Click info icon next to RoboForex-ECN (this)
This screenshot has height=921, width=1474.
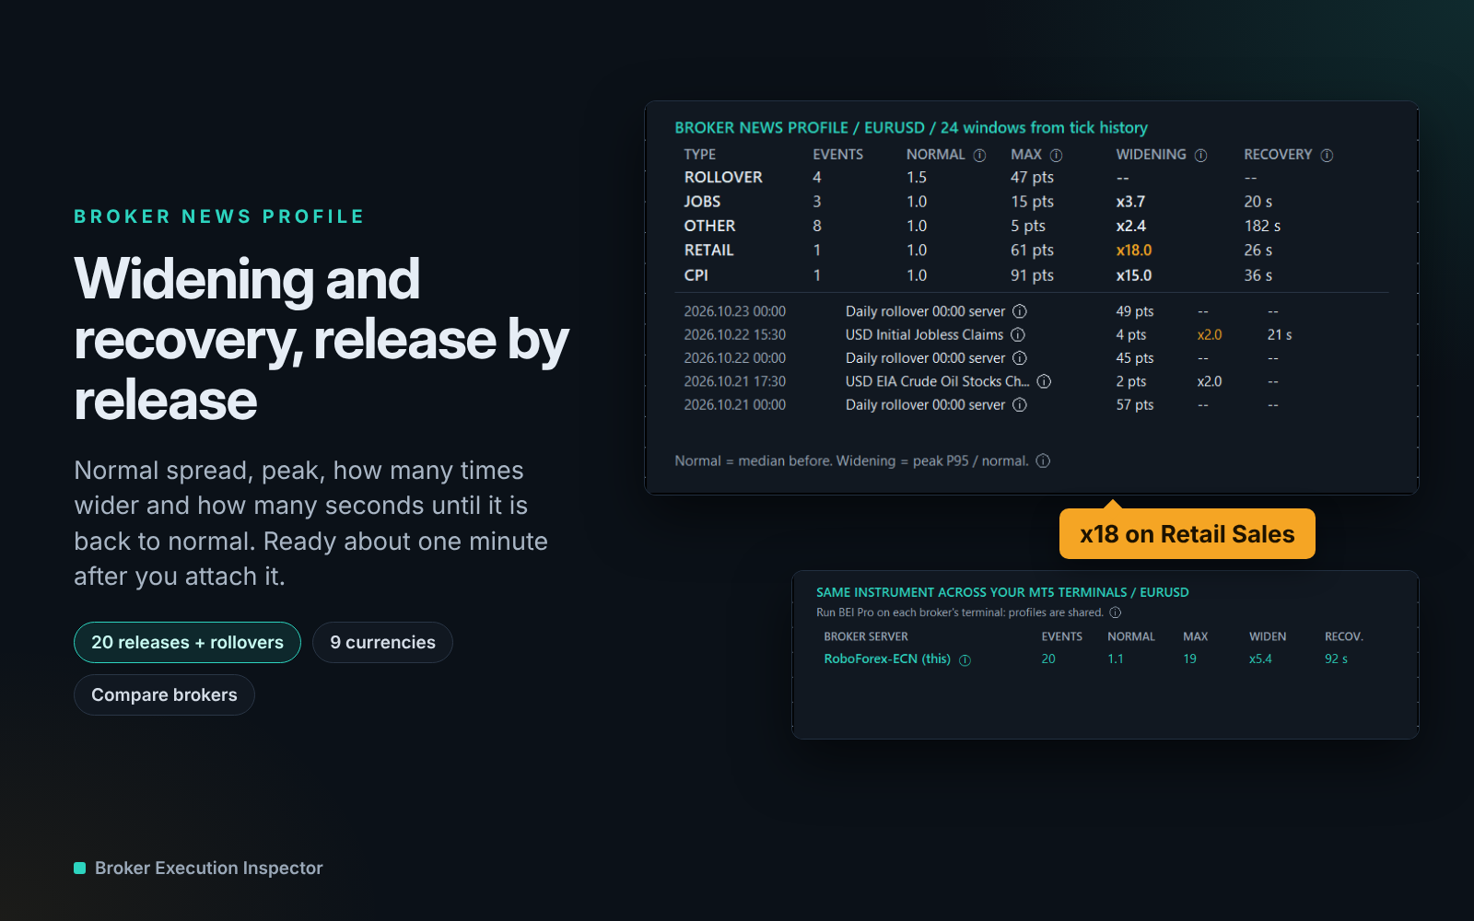[965, 660]
